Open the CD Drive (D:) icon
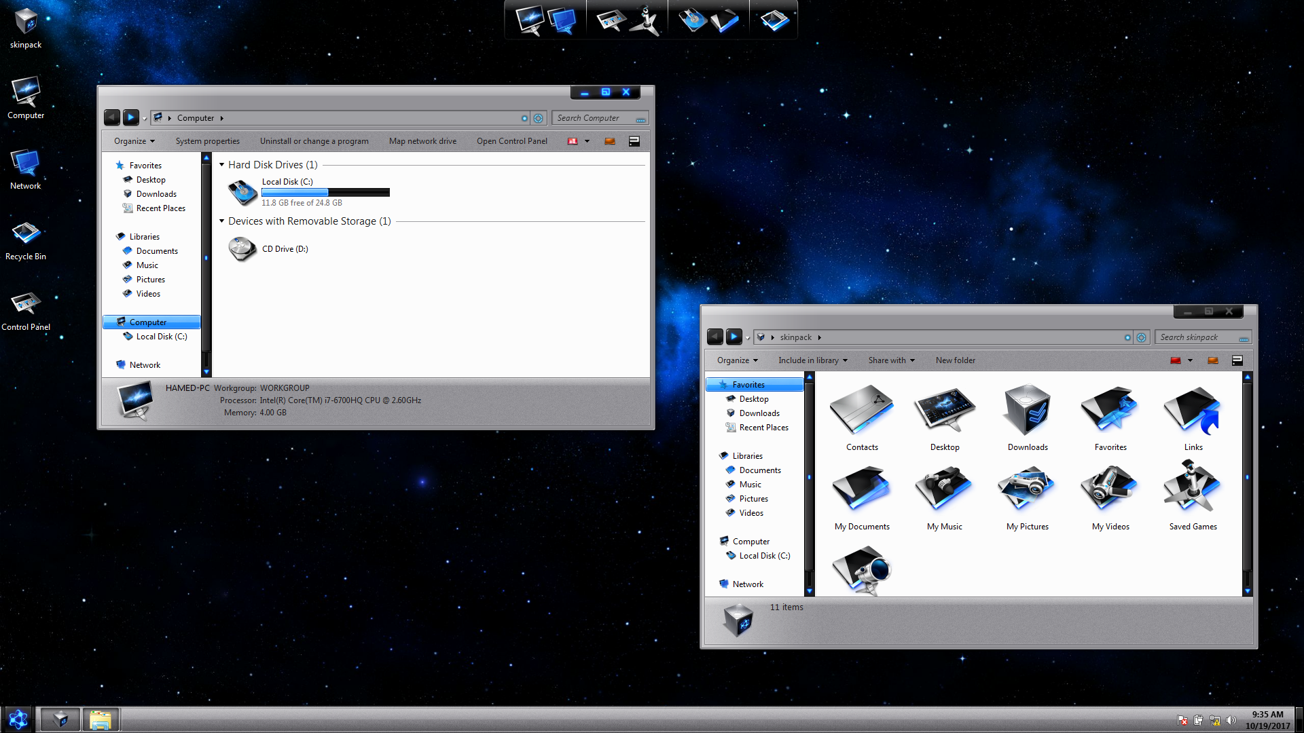 click(x=242, y=249)
